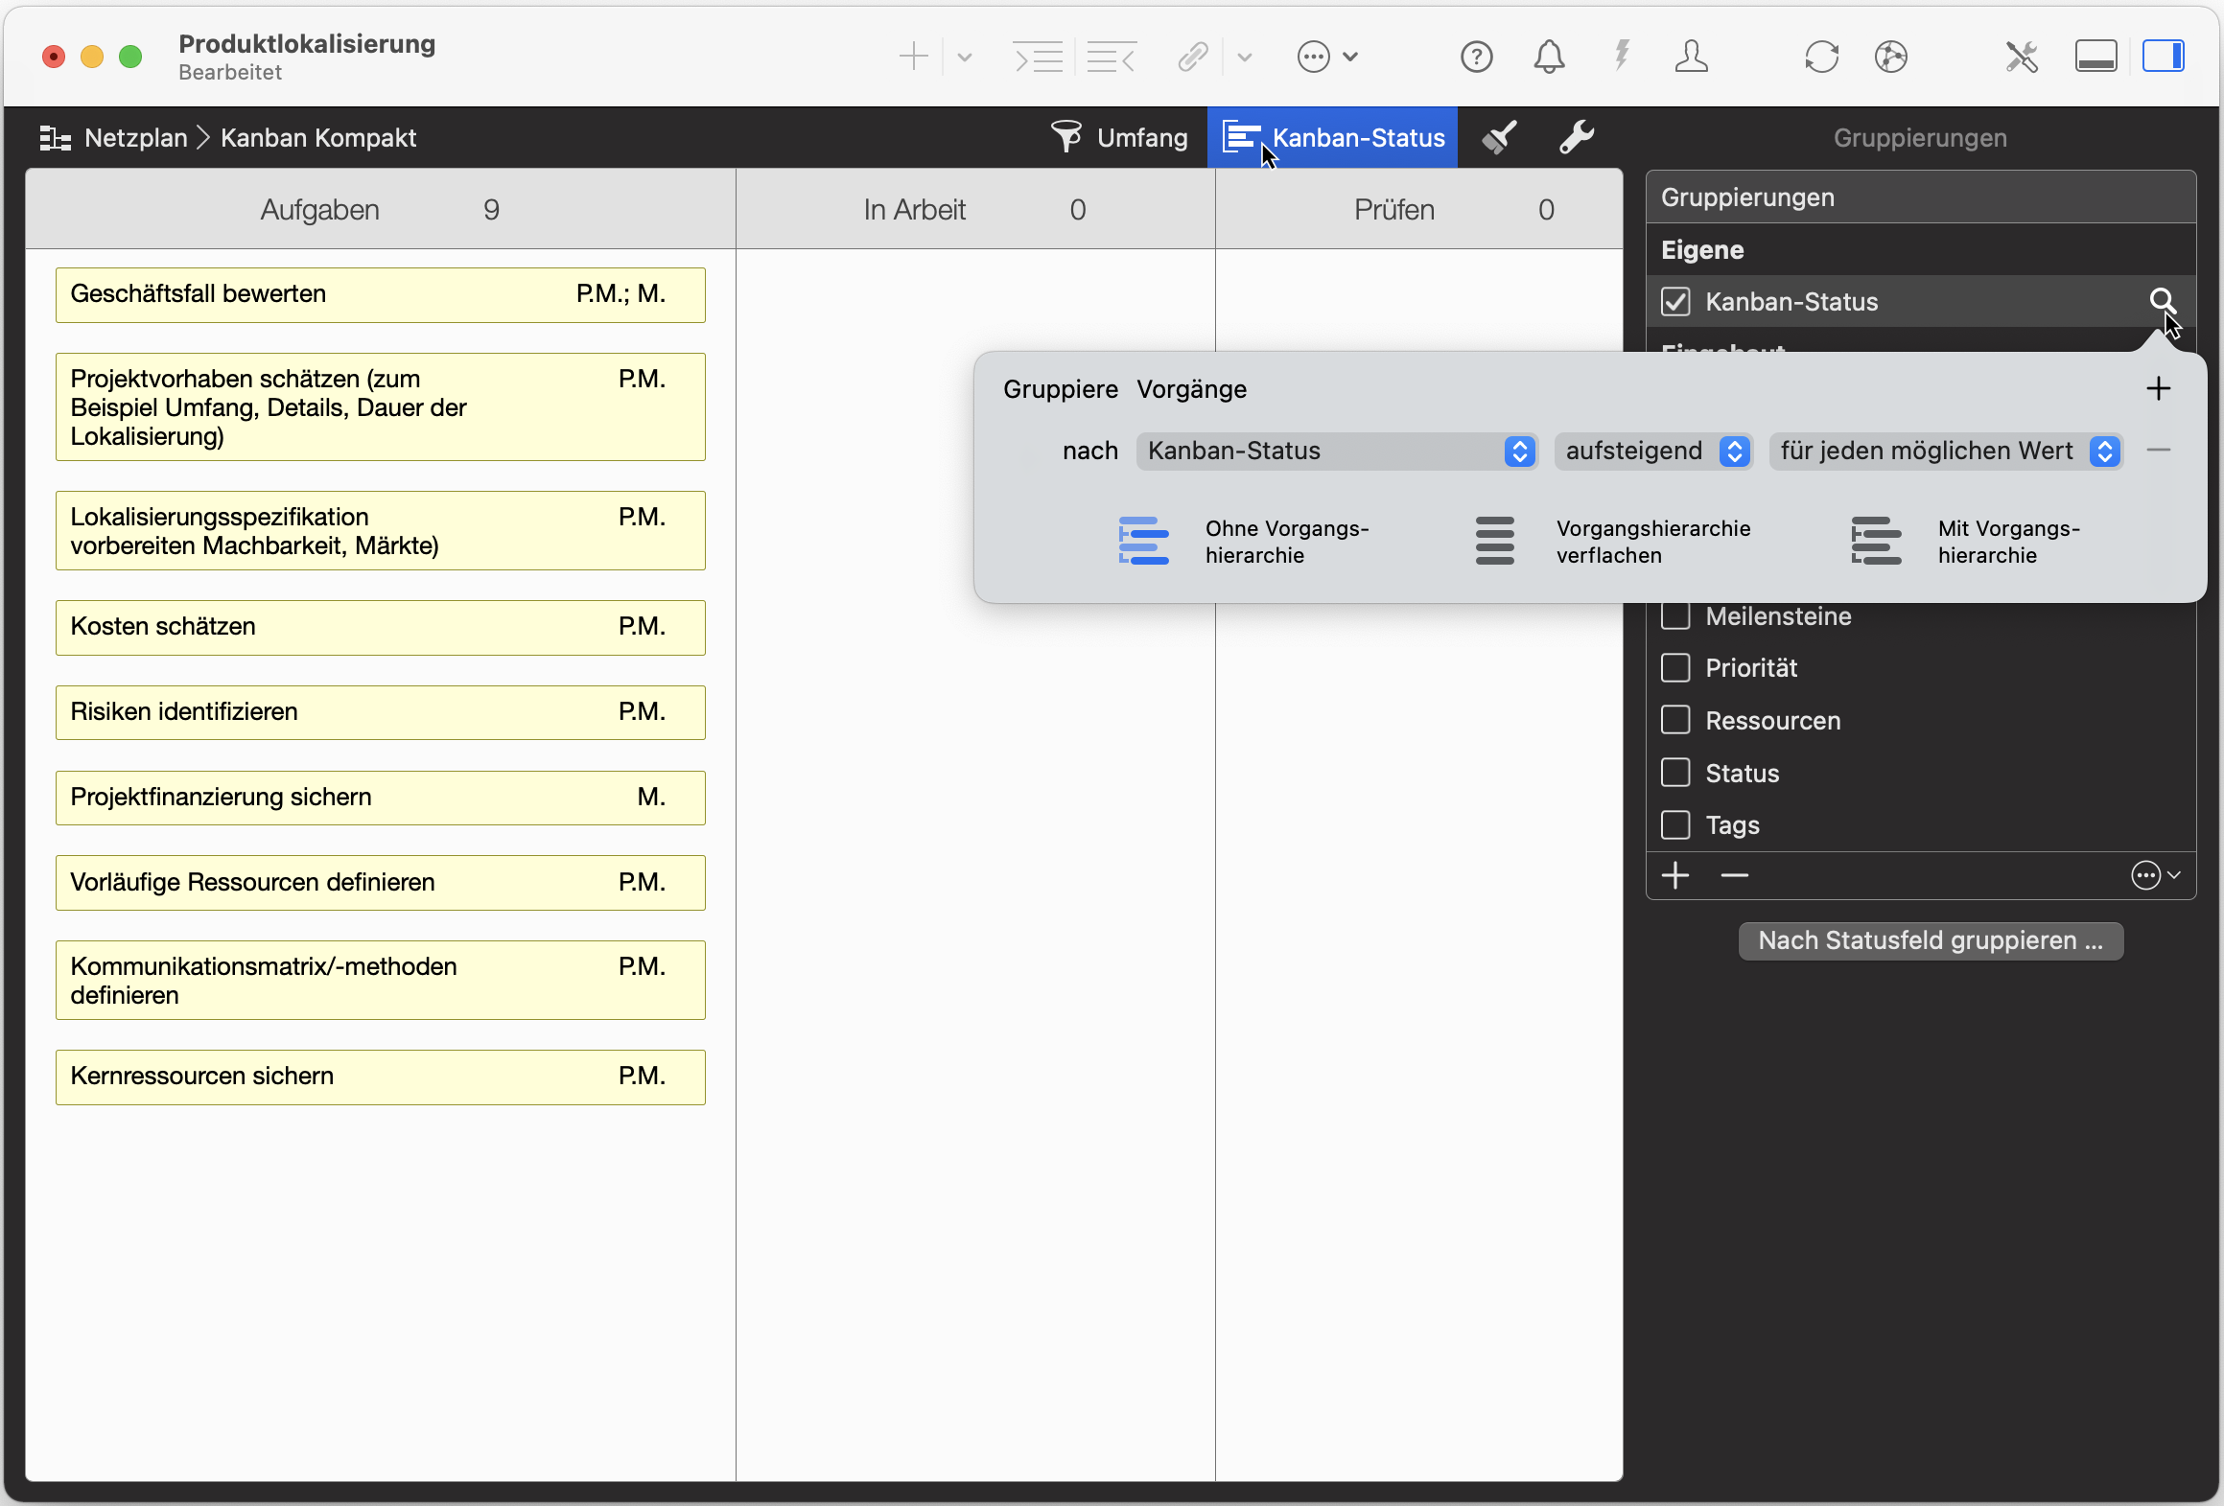Open the wrench settings icon
This screenshot has width=2224, height=1506.
[x=1576, y=138]
